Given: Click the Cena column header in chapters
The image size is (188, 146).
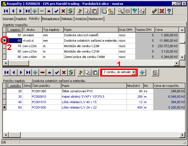Looking at the screenshot, I should (166, 30).
